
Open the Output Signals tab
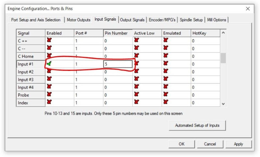[133, 20]
